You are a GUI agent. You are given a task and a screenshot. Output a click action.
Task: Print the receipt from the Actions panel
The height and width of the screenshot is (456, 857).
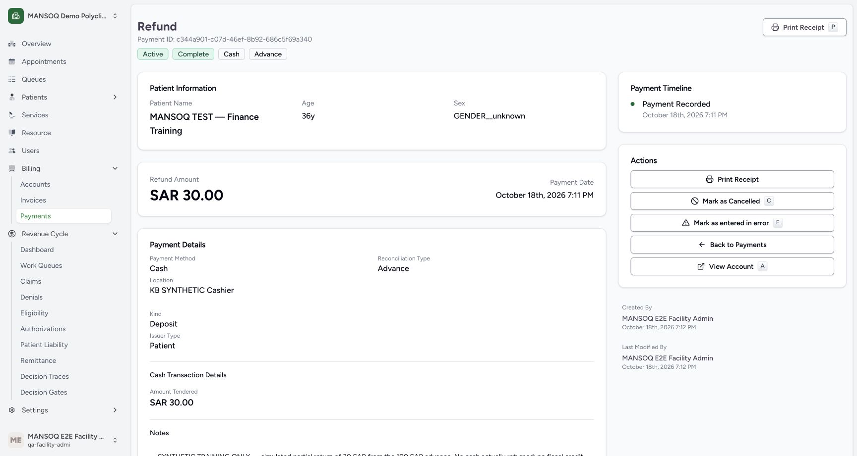point(732,179)
